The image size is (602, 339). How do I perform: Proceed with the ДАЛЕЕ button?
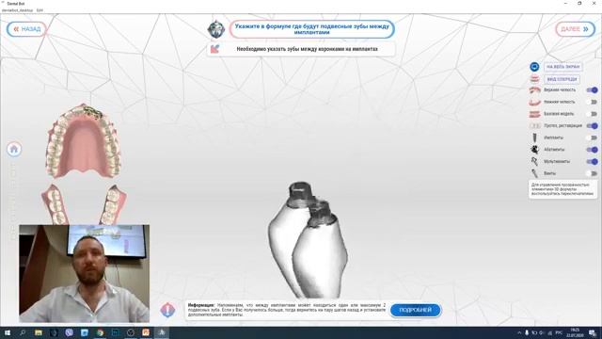click(575, 29)
